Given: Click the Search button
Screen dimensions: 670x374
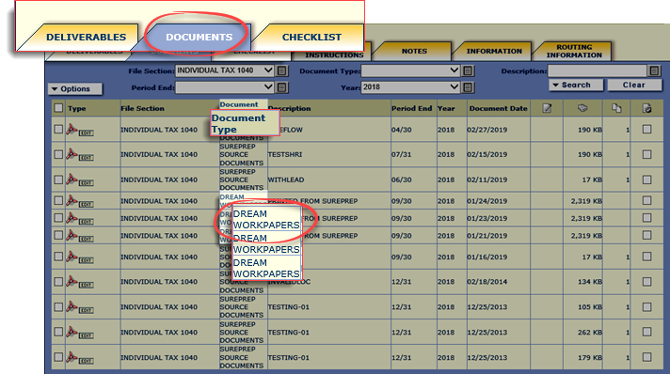Looking at the screenshot, I should pyautogui.click(x=576, y=85).
